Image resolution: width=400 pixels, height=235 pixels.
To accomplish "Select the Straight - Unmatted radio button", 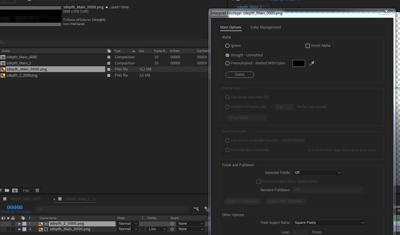I will coord(227,55).
